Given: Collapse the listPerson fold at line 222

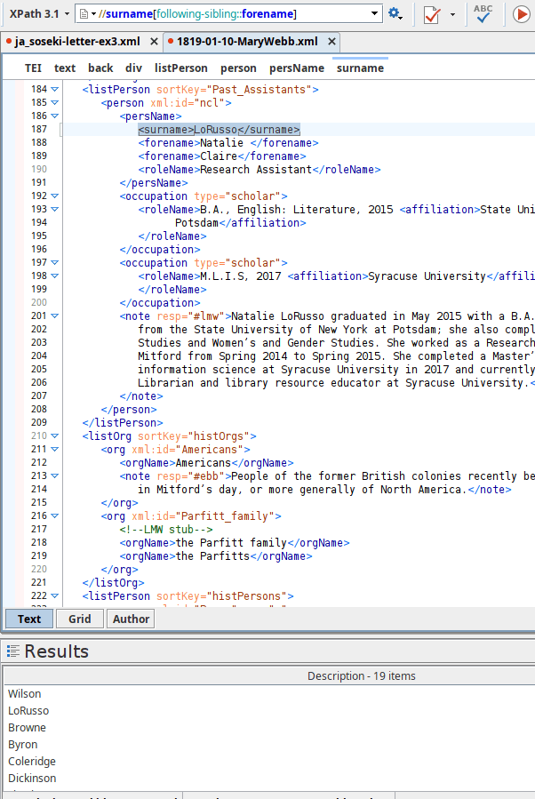Looking at the screenshot, I should [54, 595].
